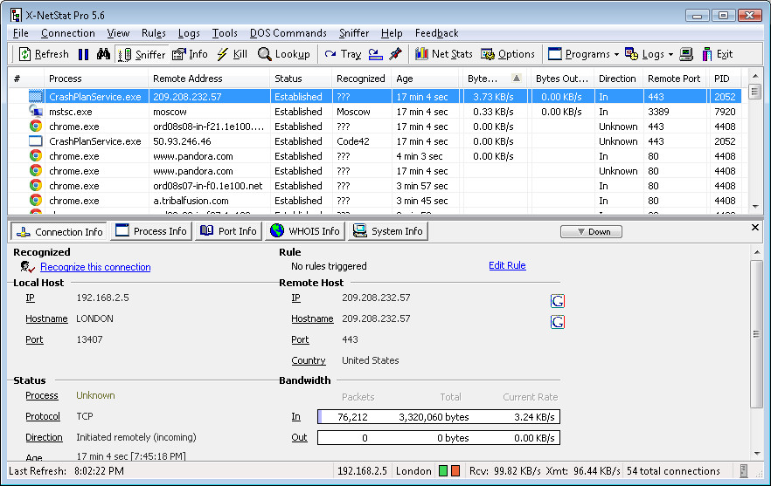Toggle the pushpin always-on-top icon
This screenshot has height=486, width=771.
pos(395,54)
